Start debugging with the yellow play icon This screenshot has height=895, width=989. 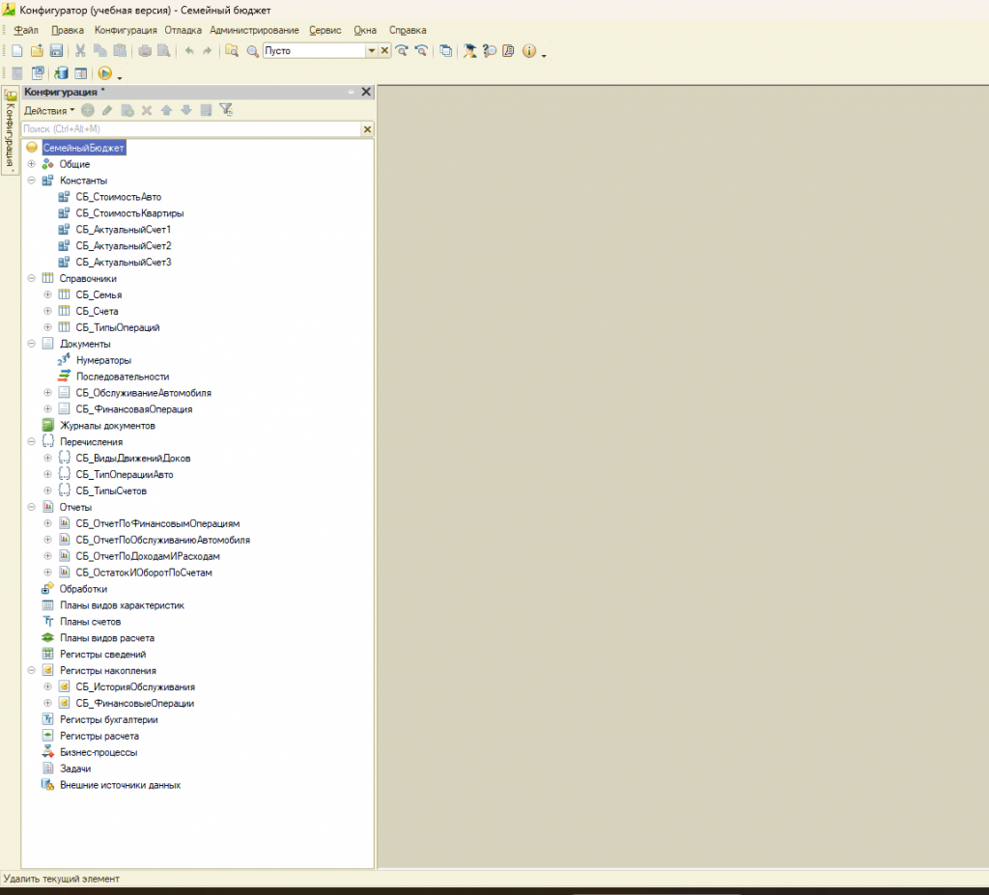[x=104, y=73]
